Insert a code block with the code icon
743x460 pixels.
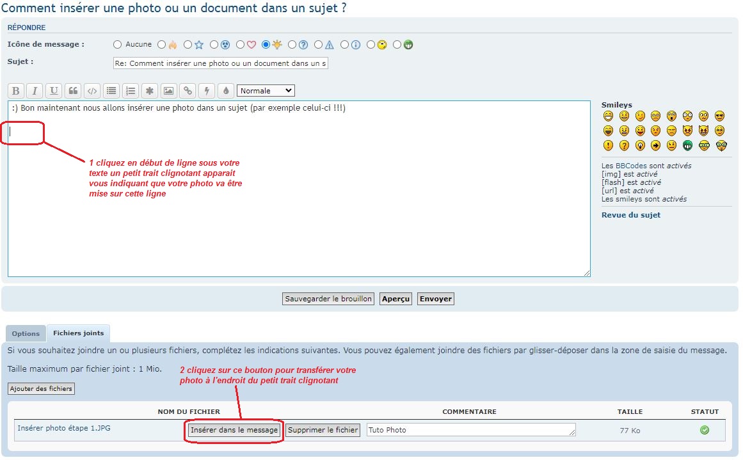(92, 91)
